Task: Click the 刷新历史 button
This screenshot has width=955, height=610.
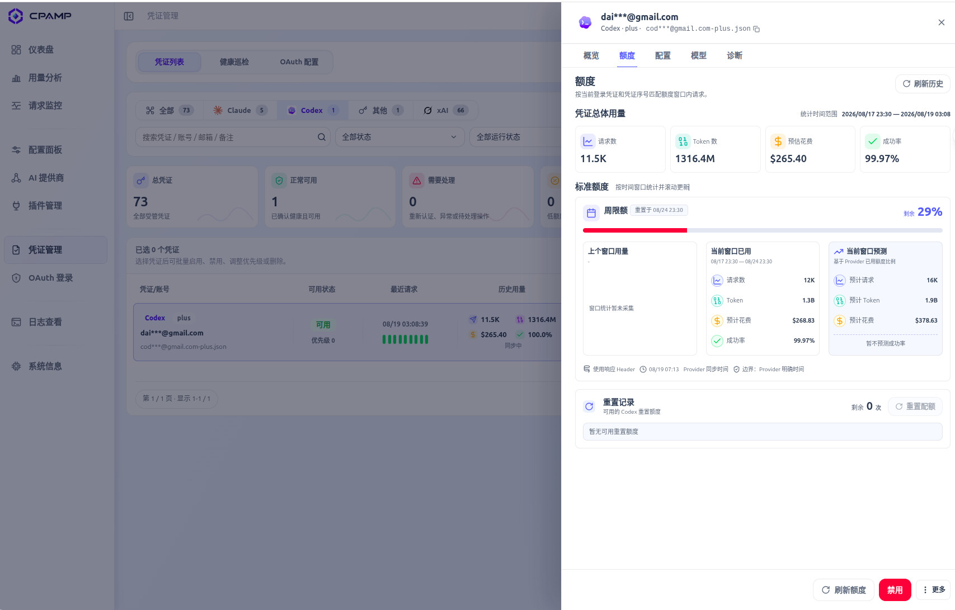Action: tap(923, 84)
